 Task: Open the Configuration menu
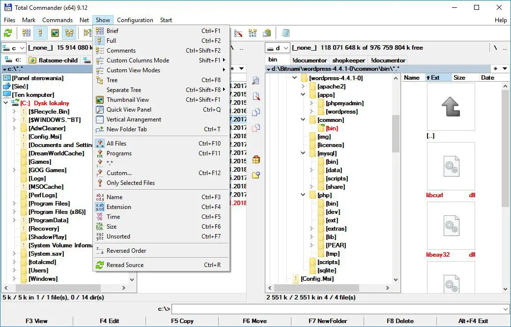(x=135, y=20)
